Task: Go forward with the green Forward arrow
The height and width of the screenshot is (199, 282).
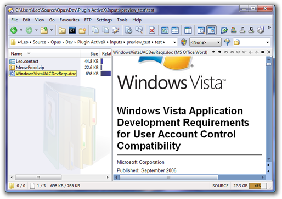Action: click(x=29, y=30)
